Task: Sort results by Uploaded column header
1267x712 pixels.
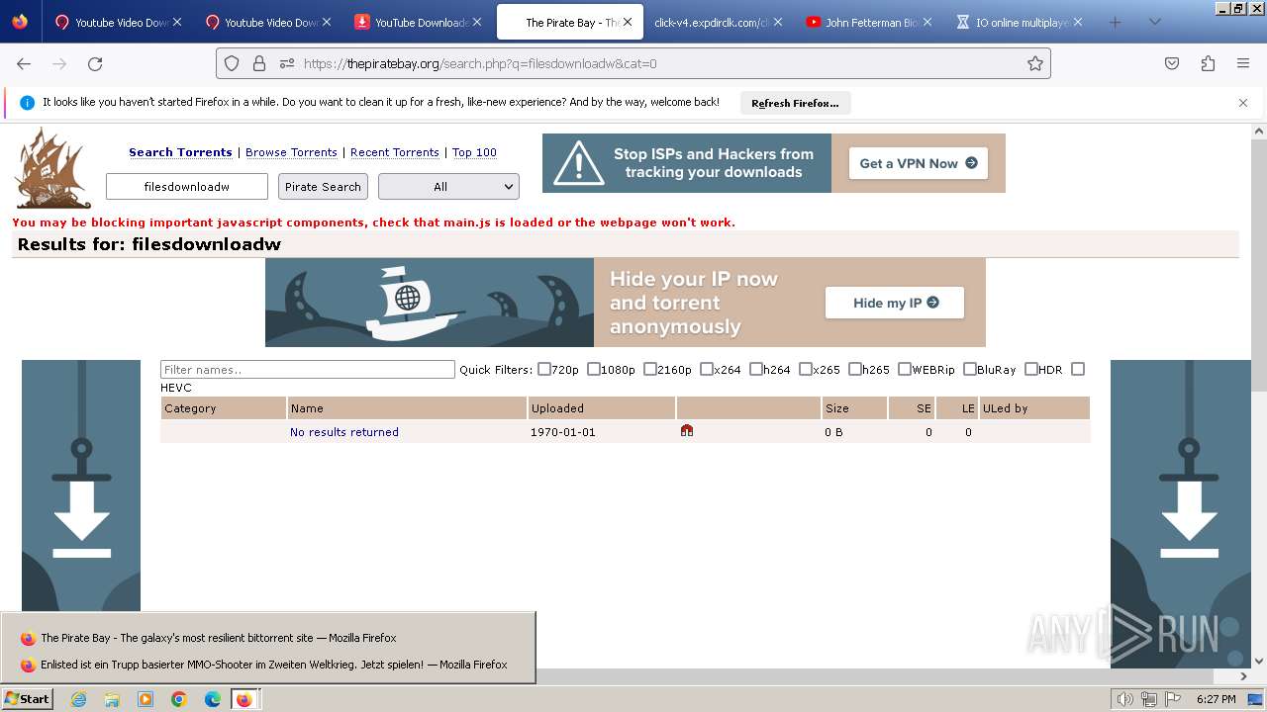Action: point(557,407)
